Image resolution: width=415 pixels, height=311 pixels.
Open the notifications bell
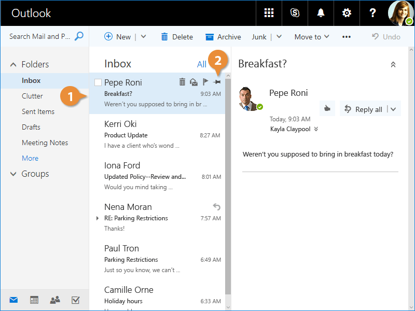[321, 13]
